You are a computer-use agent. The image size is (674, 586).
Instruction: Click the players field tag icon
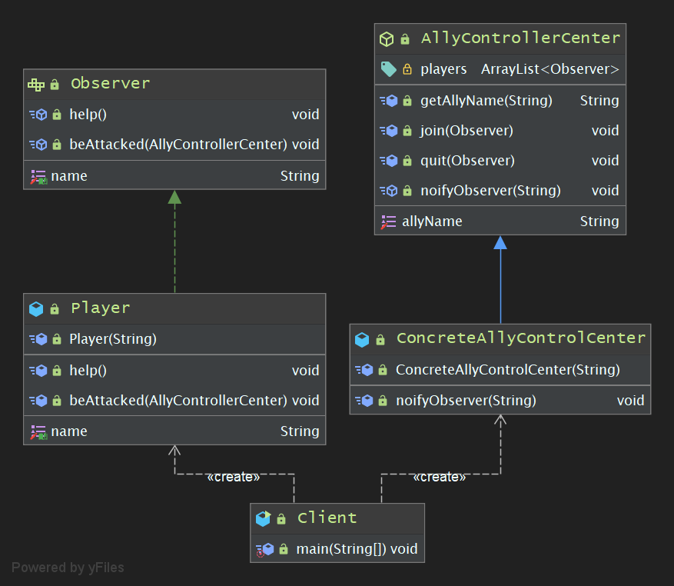pyautogui.click(x=388, y=69)
